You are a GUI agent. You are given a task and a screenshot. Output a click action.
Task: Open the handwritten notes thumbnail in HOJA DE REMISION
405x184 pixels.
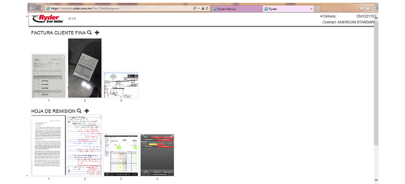[x=85, y=145]
